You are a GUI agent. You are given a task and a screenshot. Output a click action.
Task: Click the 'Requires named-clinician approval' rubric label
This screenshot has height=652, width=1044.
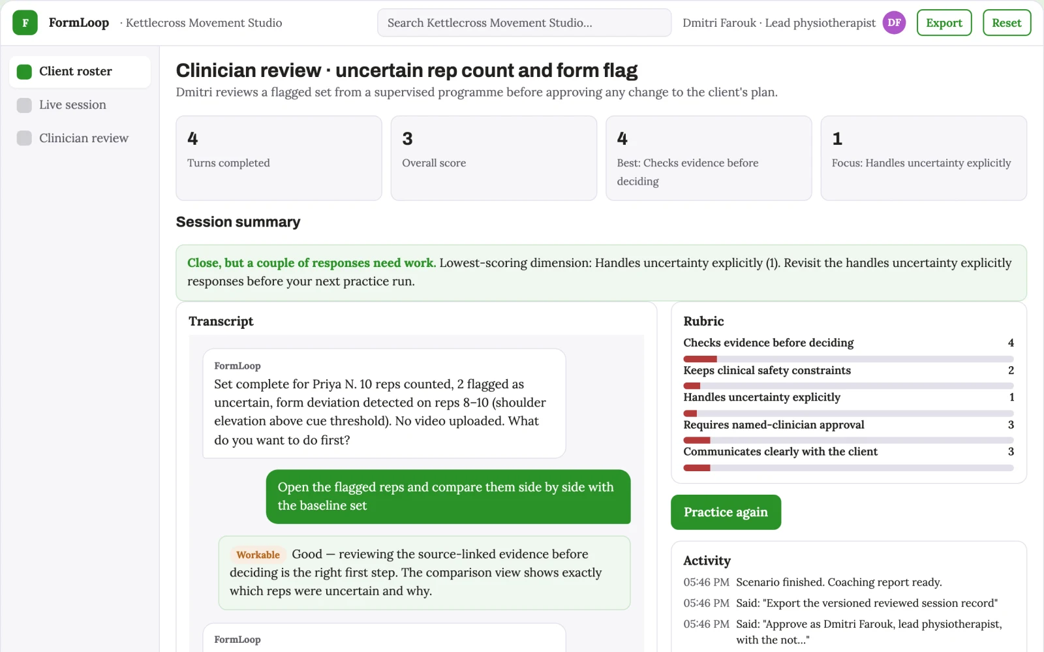[x=774, y=425]
